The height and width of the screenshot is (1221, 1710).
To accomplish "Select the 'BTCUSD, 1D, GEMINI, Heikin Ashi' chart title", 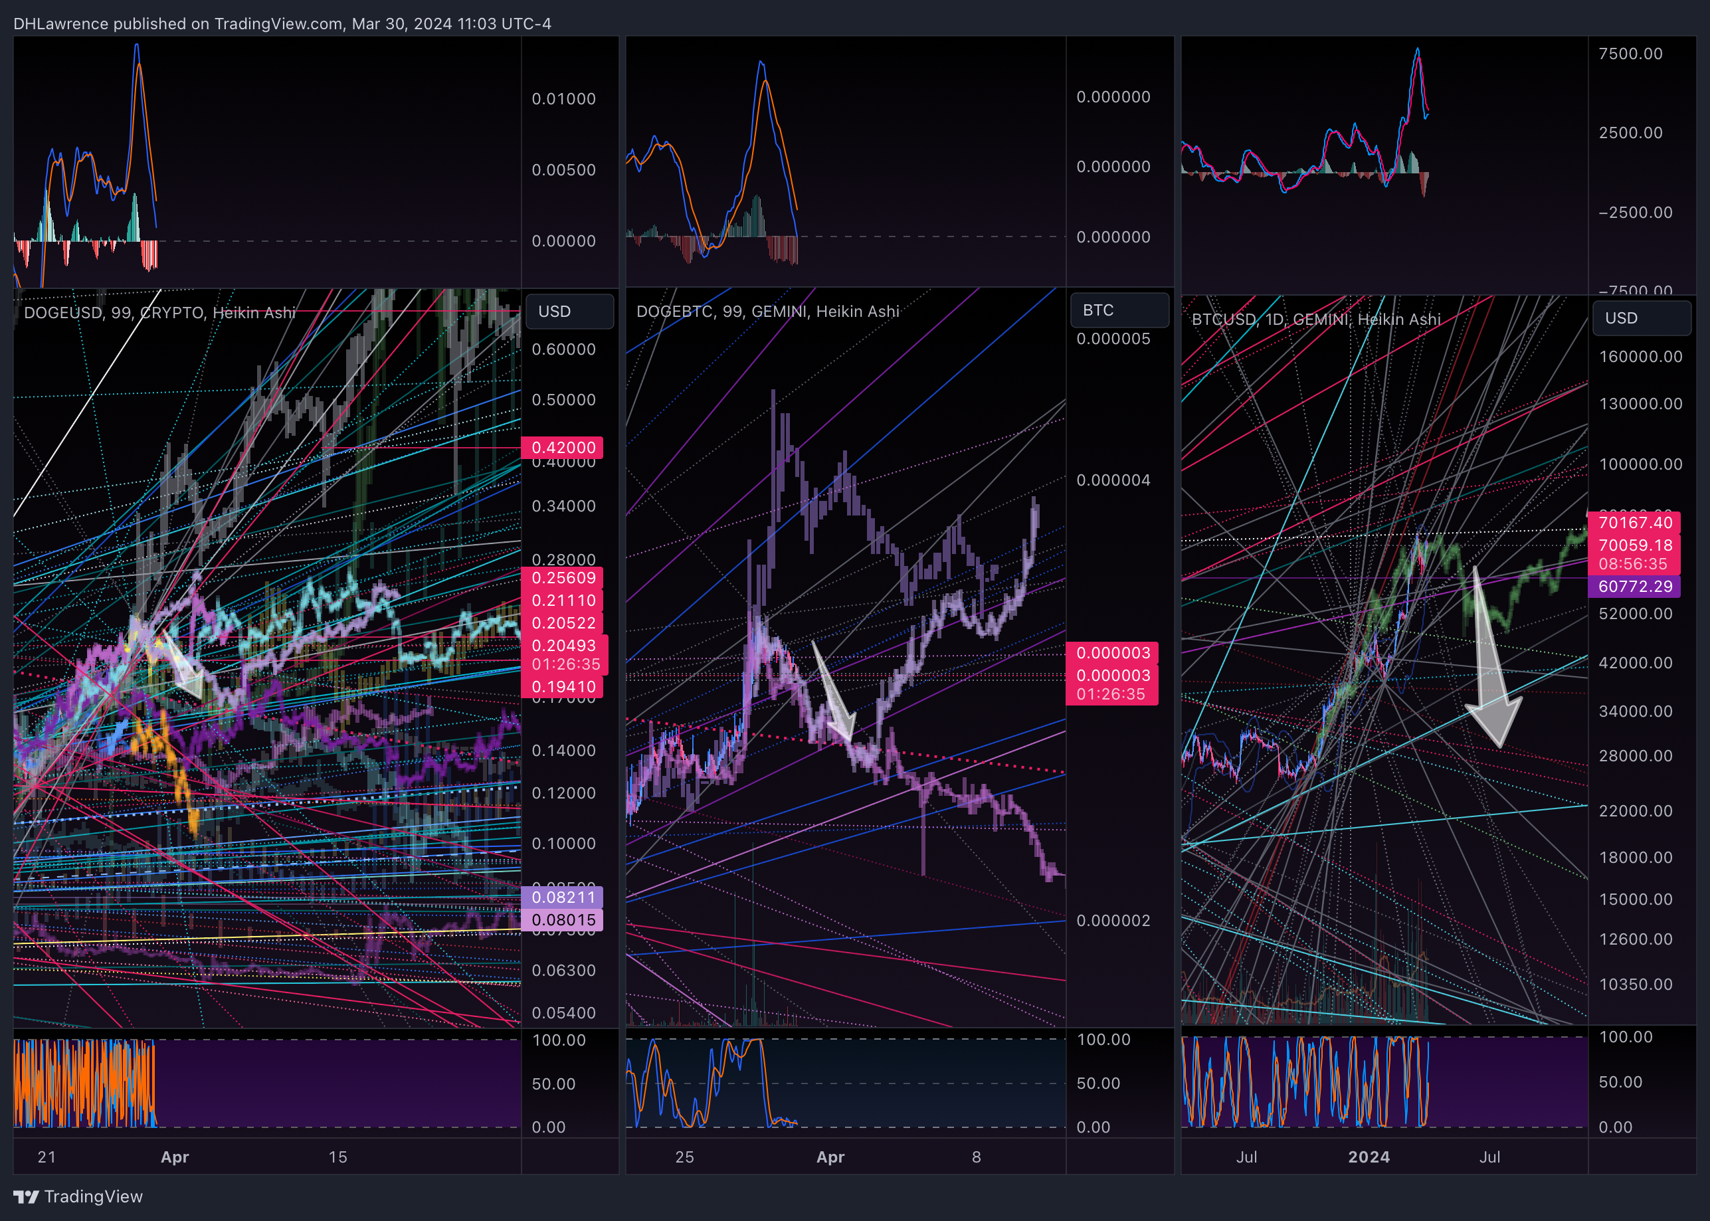I will point(1316,319).
